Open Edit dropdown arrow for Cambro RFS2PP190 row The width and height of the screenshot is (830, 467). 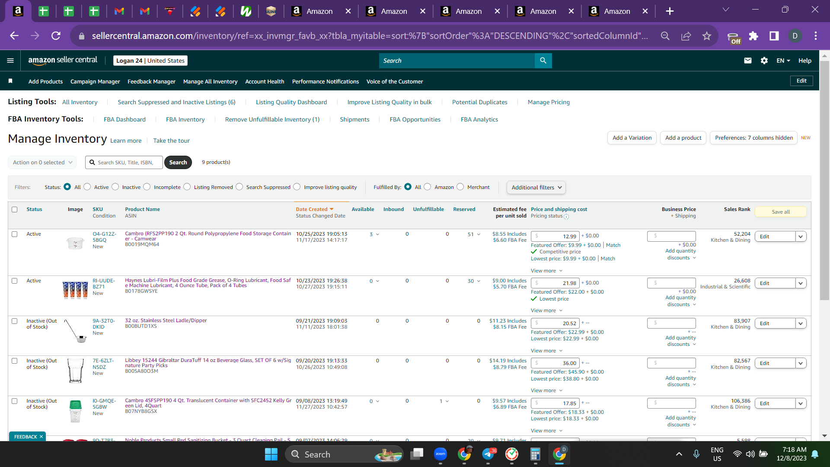tap(801, 237)
